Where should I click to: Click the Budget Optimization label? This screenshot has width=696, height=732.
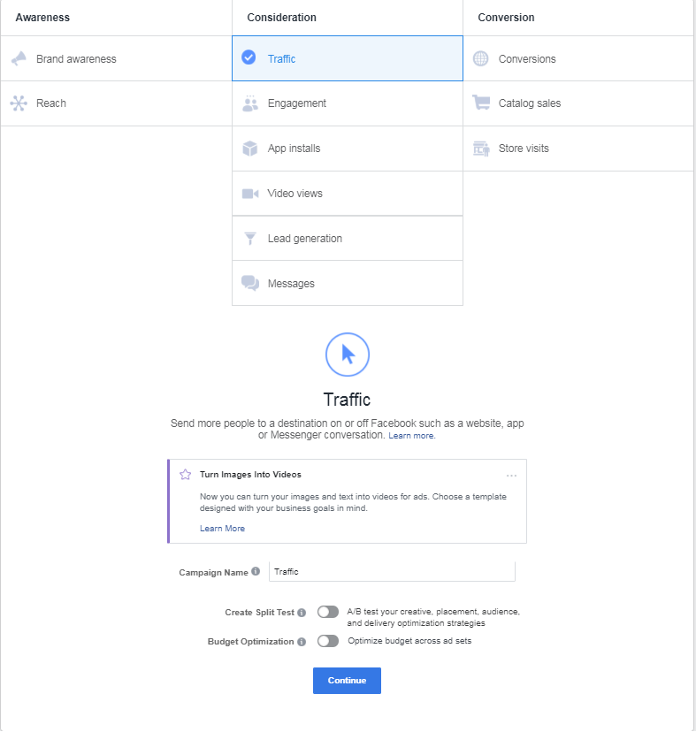tap(251, 642)
